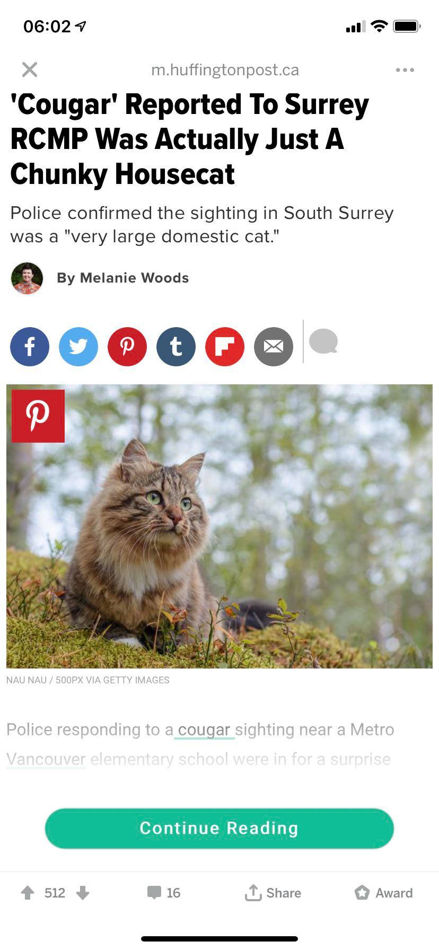Open the three-dot more options menu
Viewport: 439px width, 950px height.
click(405, 69)
